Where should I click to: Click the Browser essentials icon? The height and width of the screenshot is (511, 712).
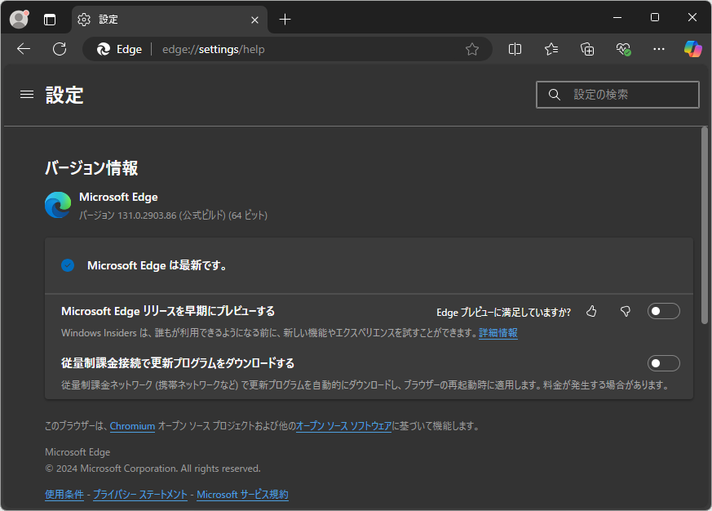623,49
